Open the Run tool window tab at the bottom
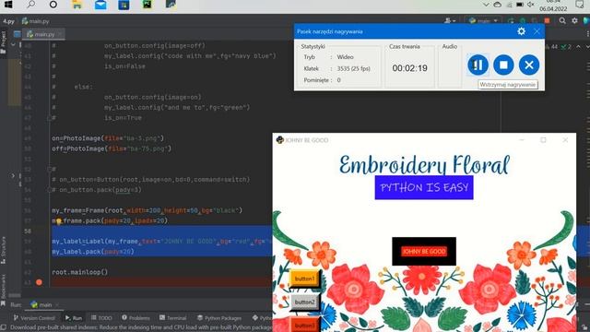 click(74, 318)
